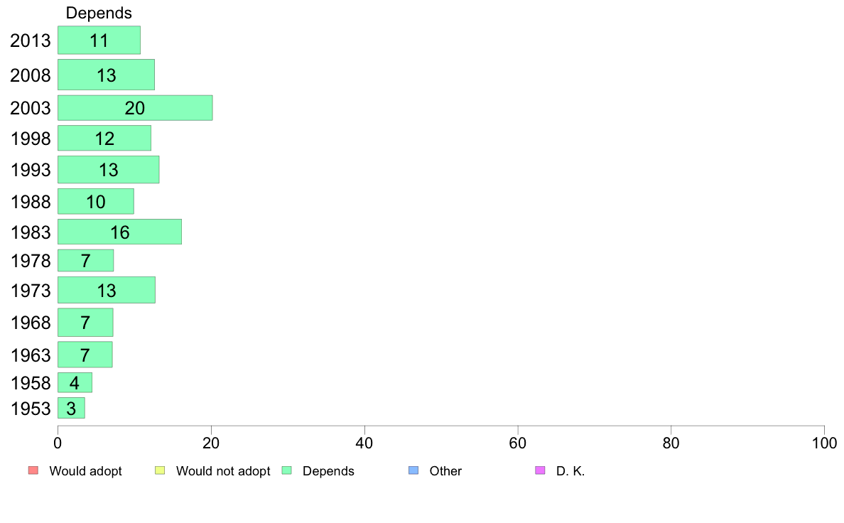This screenshot has height=523, width=844.
Task: Click the blue Other legend swatch
Action: pyautogui.click(x=413, y=470)
